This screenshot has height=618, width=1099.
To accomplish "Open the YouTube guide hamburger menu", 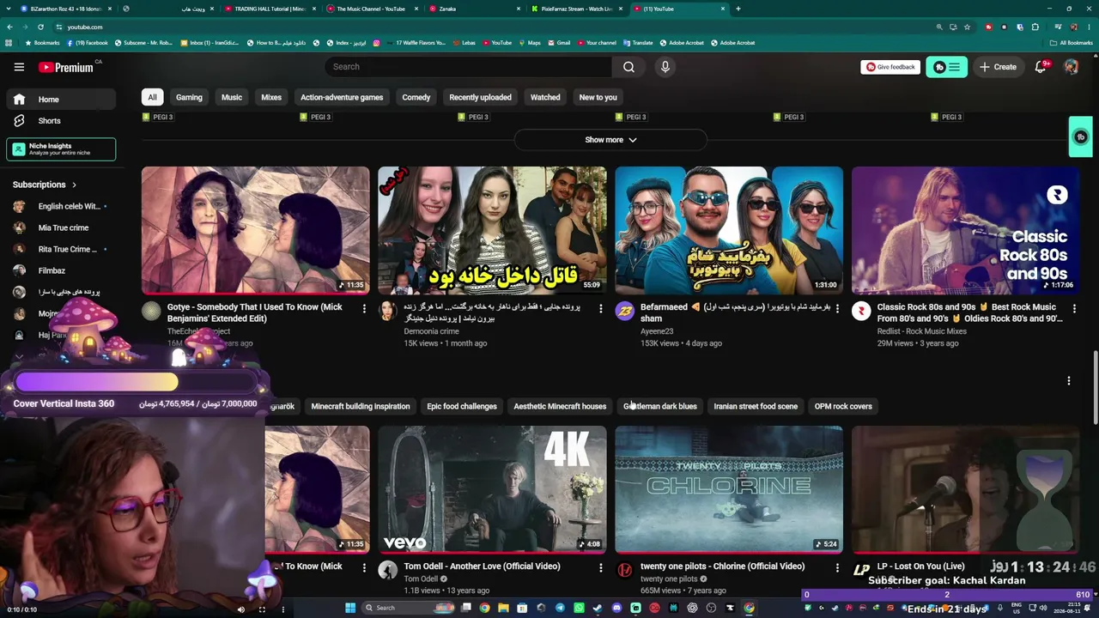I will tap(19, 67).
